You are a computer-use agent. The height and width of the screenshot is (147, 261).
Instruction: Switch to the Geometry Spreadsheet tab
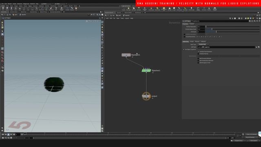pyautogui.click(x=55, y=12)
